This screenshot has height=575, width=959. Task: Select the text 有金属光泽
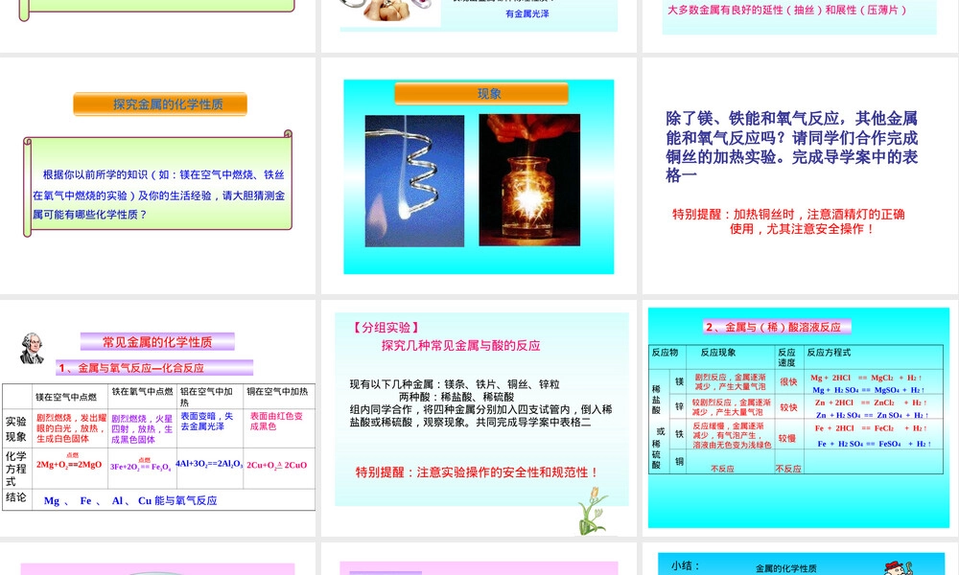pyautogui.click(x=527, y=13)
